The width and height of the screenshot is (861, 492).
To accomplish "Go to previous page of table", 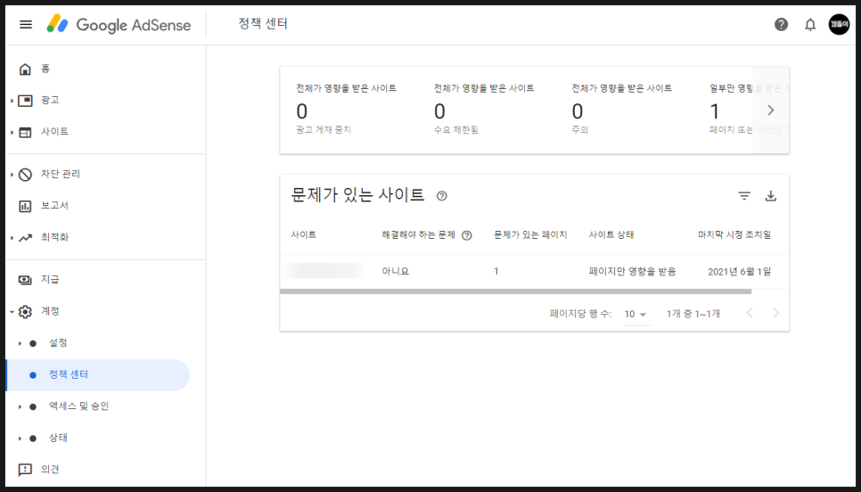I will click(750, 313).
